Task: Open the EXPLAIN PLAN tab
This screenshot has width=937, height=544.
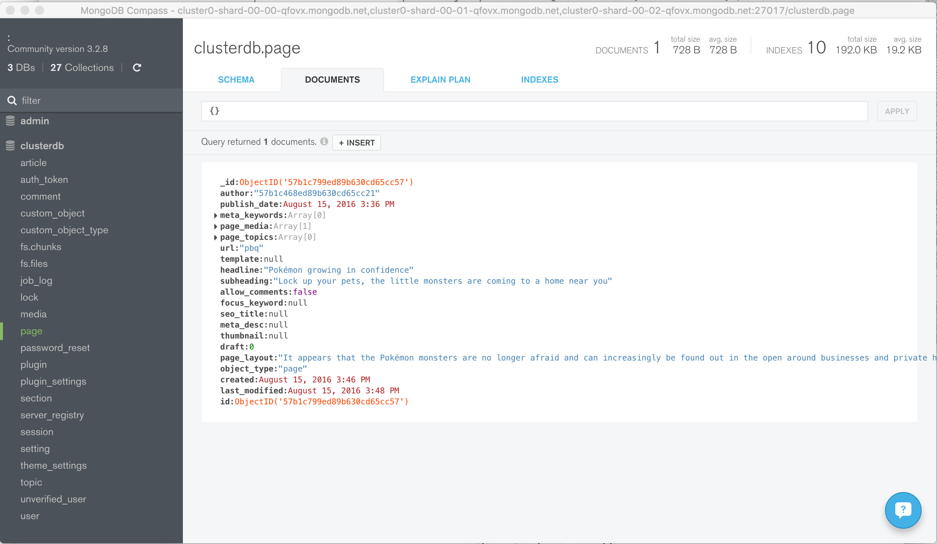Action: [x=440, y=80]
